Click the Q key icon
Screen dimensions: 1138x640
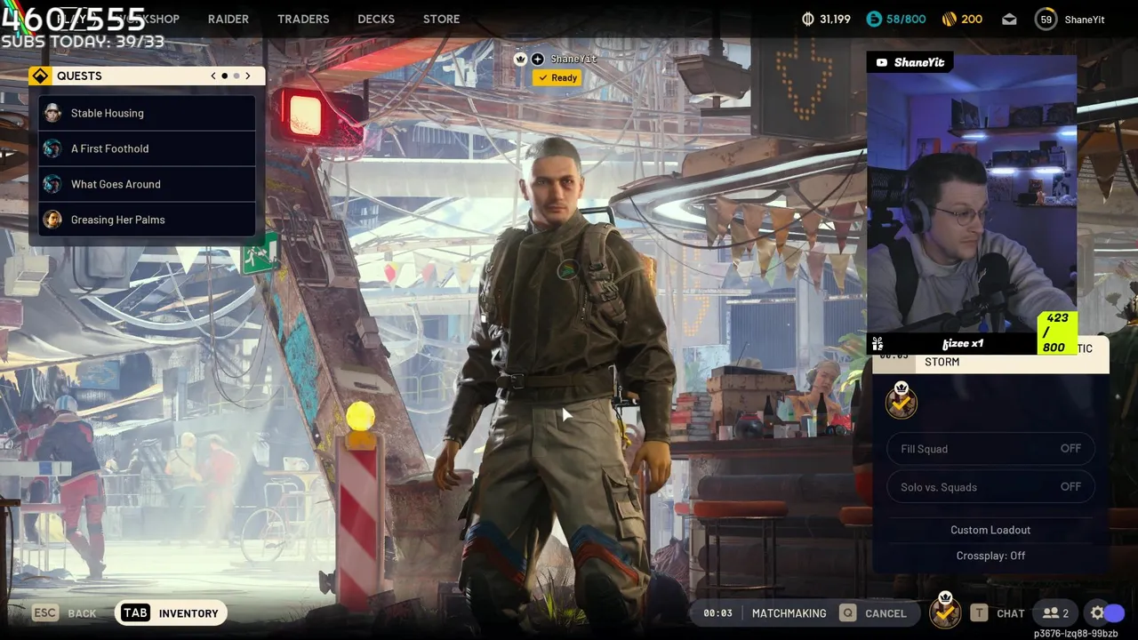[848, 613]
